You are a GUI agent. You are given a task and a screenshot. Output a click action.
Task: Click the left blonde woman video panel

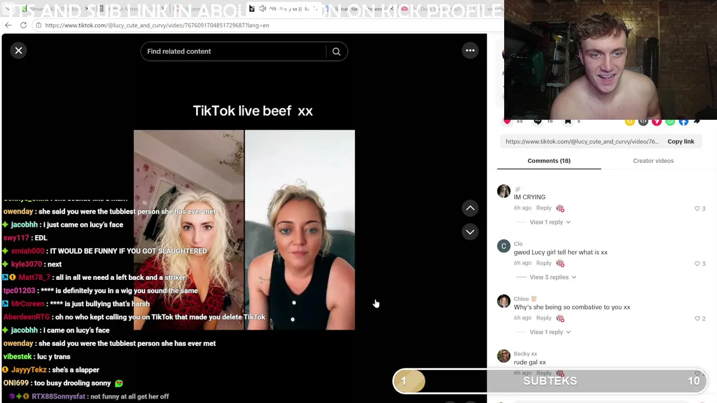189,230
